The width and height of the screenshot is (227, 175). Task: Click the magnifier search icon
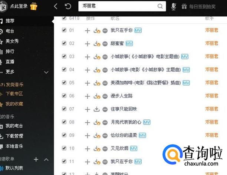(160, 6)
